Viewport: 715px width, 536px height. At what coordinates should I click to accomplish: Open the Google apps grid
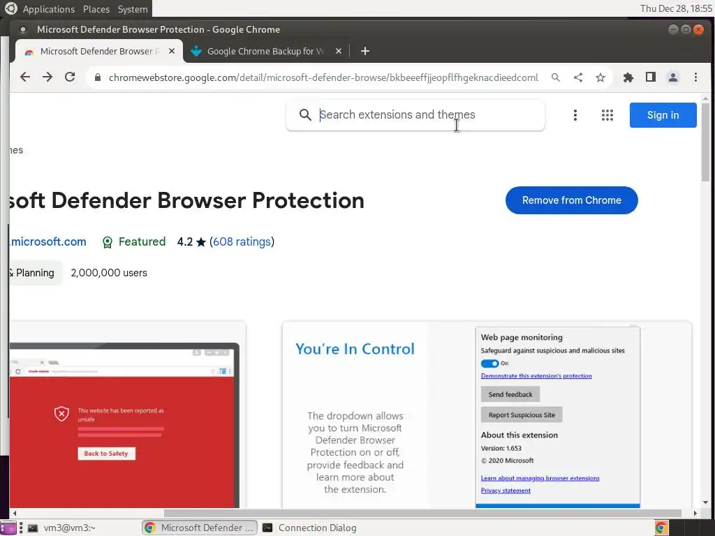click(x=607, y=115)
